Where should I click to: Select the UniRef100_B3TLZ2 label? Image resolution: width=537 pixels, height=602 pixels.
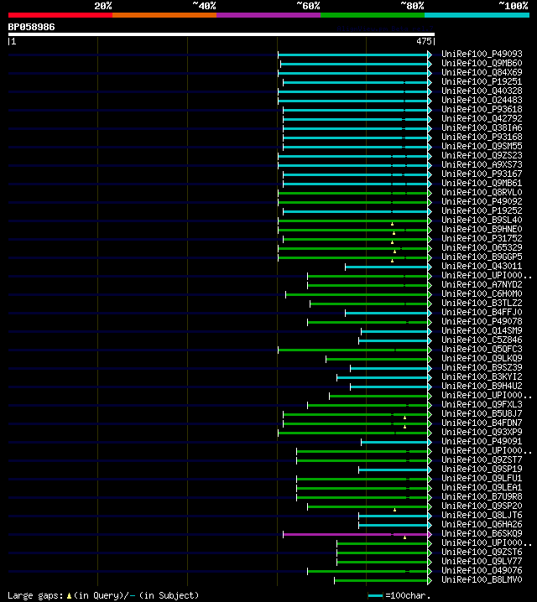pyautogui.click(x=482, y=303)
